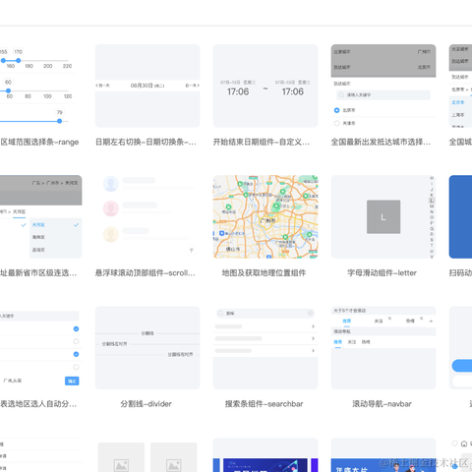
Task: Toggle the first checked blue checkbox
Action: tap(76, 328)
